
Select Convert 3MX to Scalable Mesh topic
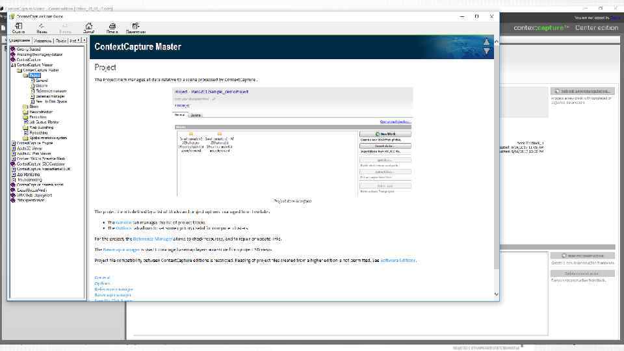click(x=41, y=159)
